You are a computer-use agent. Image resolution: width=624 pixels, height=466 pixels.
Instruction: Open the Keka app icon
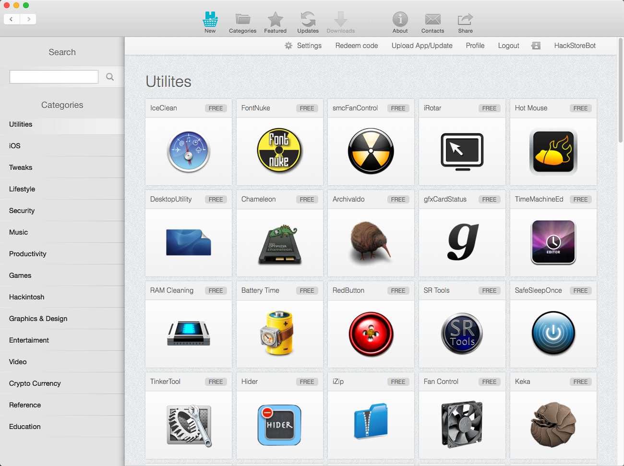pos(553,425)
